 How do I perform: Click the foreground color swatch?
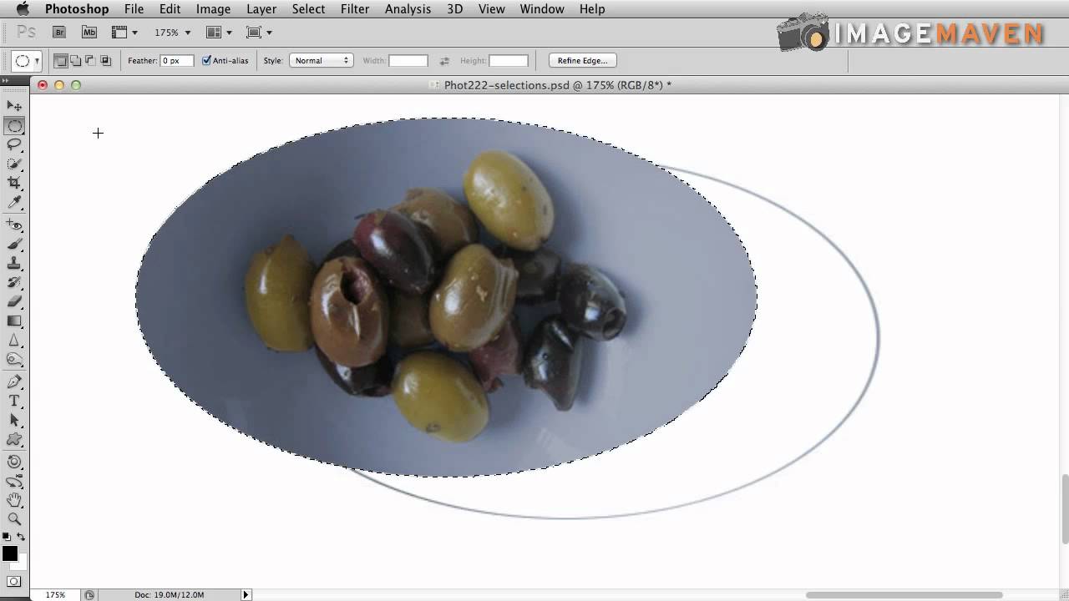click(x=10, y=553)
